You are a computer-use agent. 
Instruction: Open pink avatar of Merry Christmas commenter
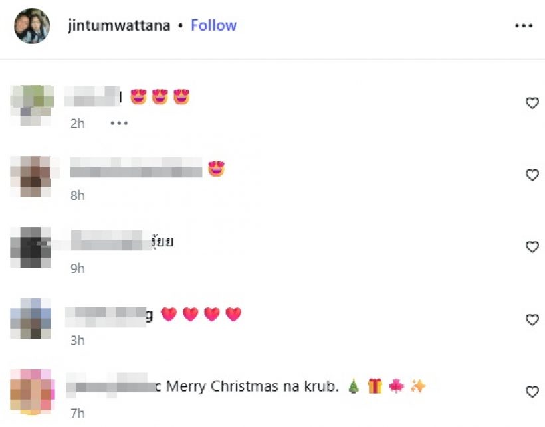tap(32, 392)
